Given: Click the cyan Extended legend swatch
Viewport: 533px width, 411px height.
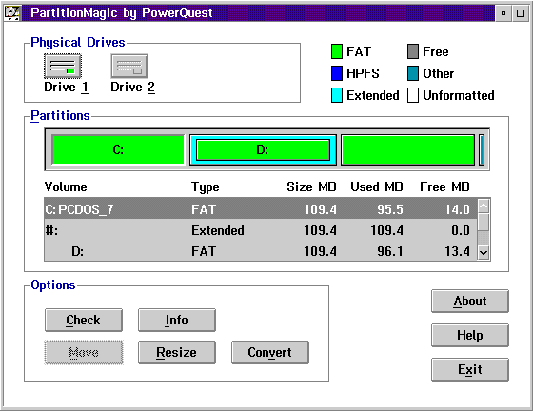Looking at the screenshot, I should (337, 95).
